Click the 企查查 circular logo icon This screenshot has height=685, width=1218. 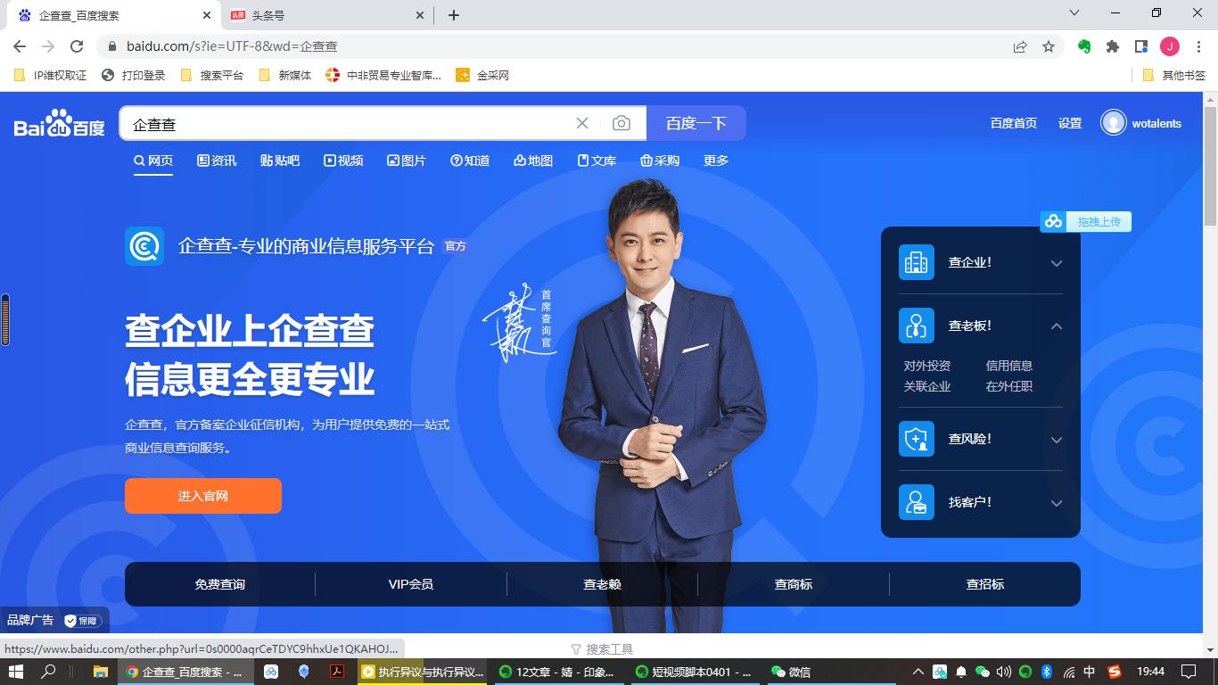pos(144,246)
